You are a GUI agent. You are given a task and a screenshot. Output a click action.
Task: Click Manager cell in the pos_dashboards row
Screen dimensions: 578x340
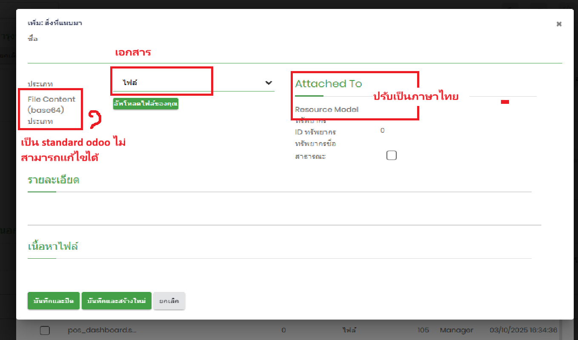click(x=456, y=330)
